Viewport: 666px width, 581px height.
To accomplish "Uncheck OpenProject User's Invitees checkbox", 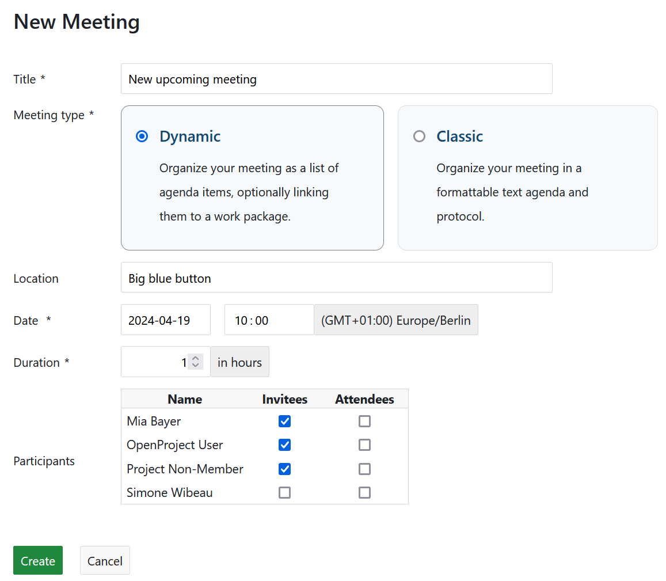I will click(x=284, y=445).
